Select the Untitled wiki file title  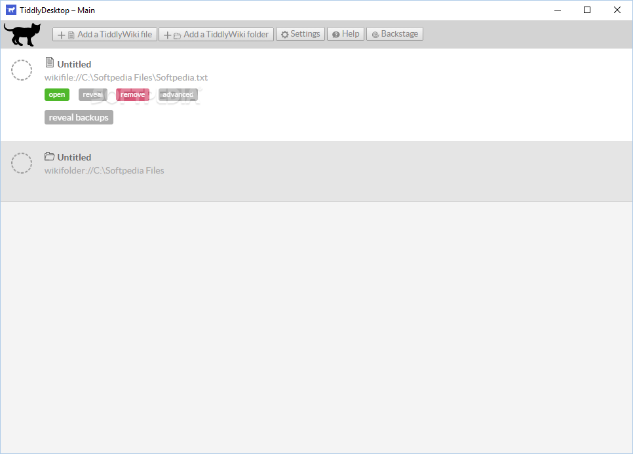click(74, 64)
